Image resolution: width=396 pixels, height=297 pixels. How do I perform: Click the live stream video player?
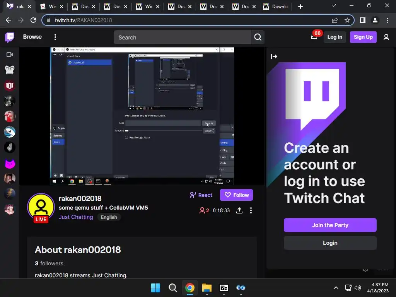coord(142,116)
